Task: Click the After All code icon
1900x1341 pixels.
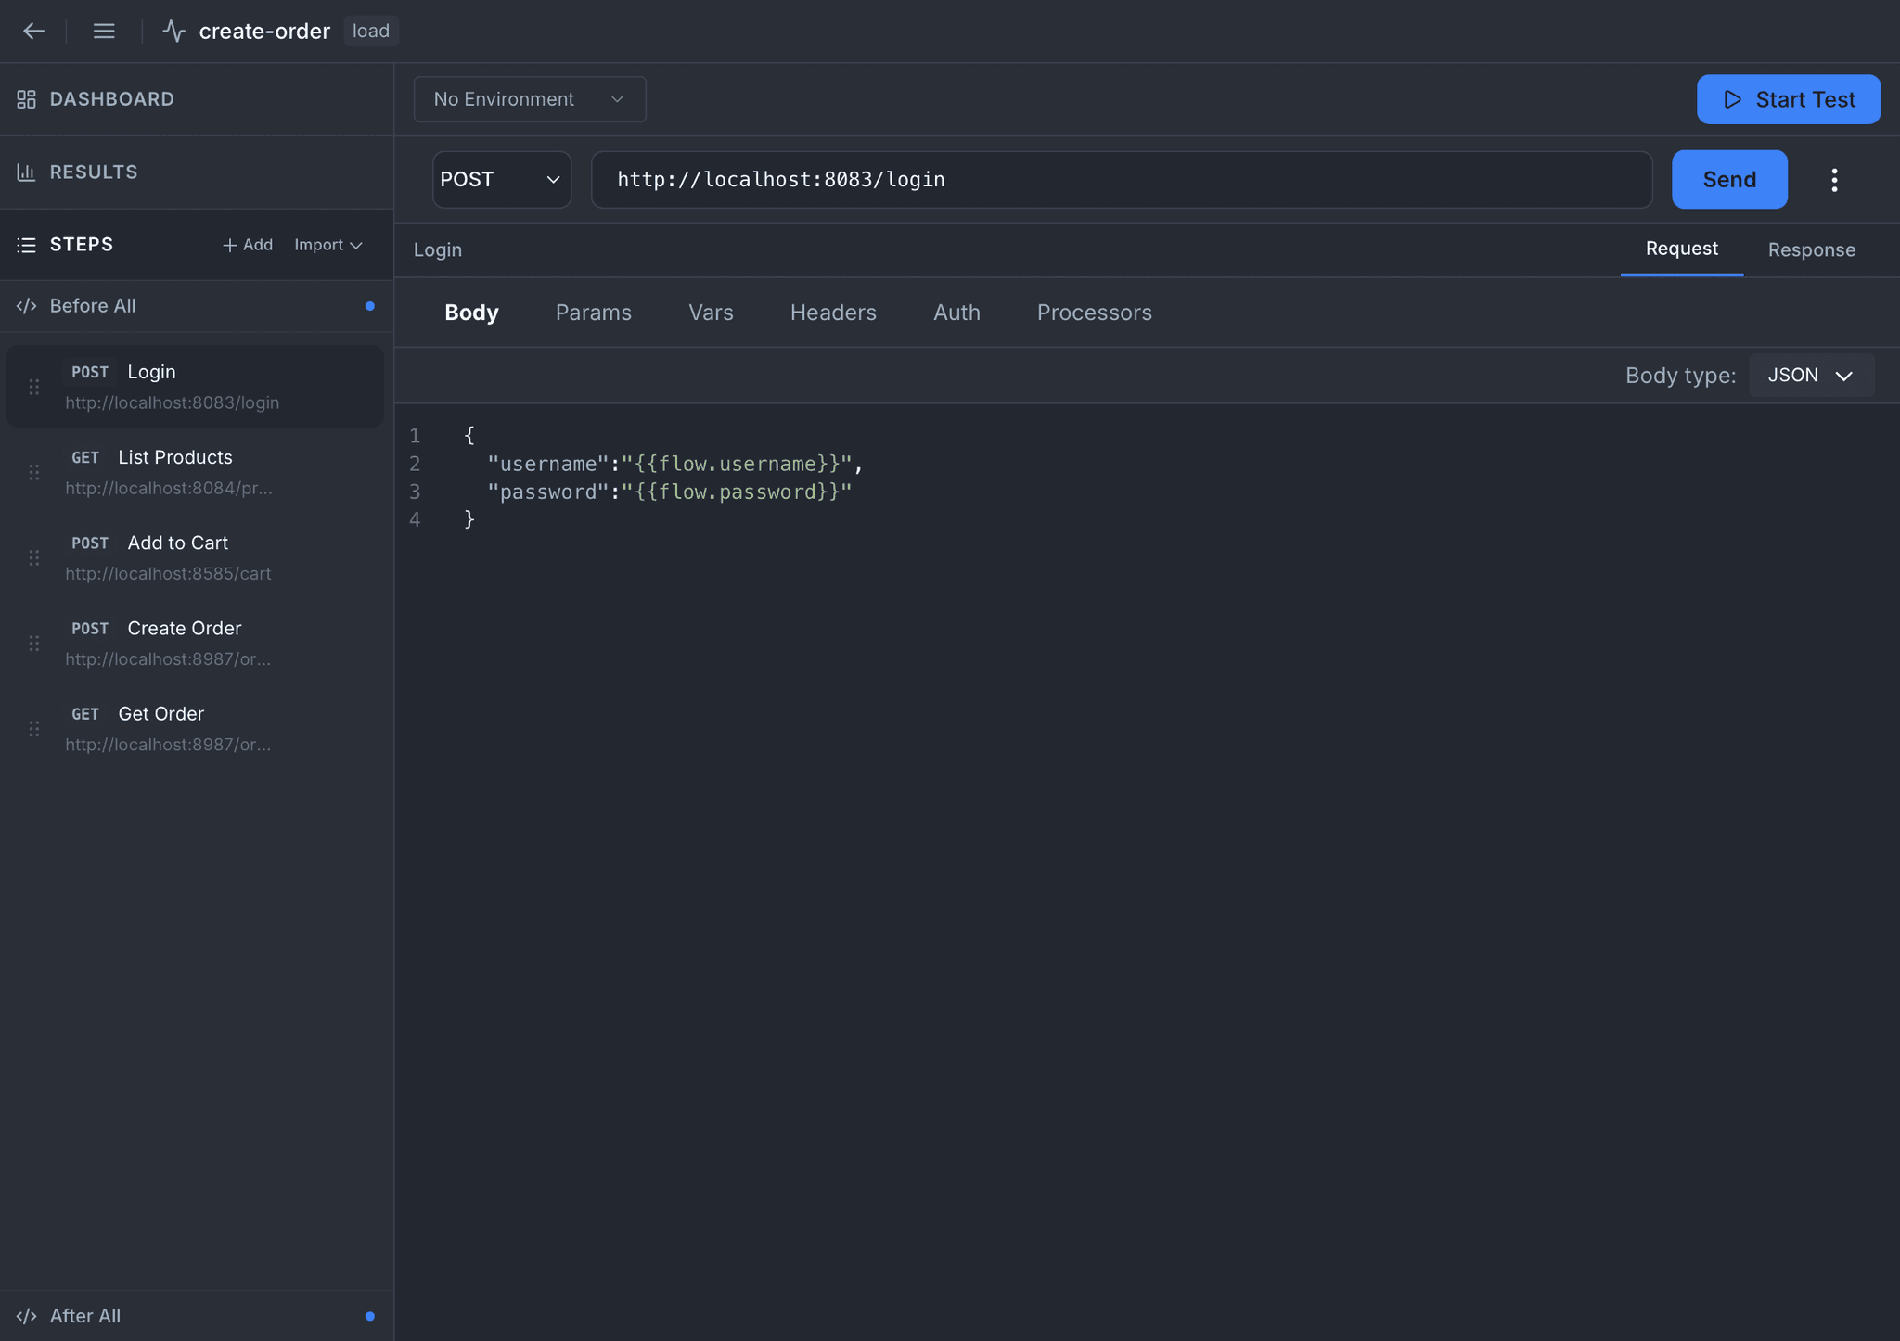Action: tap(26, 1316)
